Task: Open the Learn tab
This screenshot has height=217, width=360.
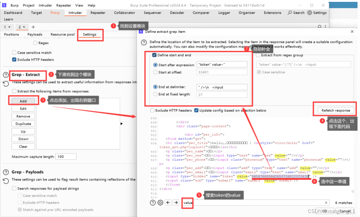Action: (x=8, y=19)
